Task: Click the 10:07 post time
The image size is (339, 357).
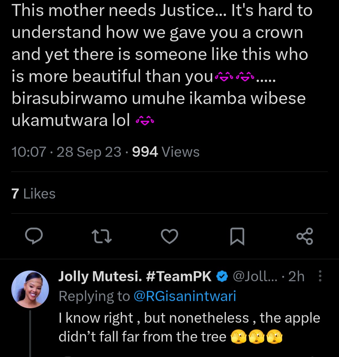Action: pos(29,152)
